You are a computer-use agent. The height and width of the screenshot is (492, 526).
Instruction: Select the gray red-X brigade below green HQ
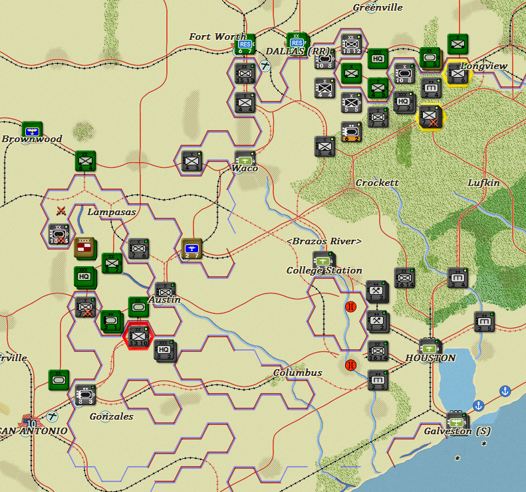click(85, 307)
